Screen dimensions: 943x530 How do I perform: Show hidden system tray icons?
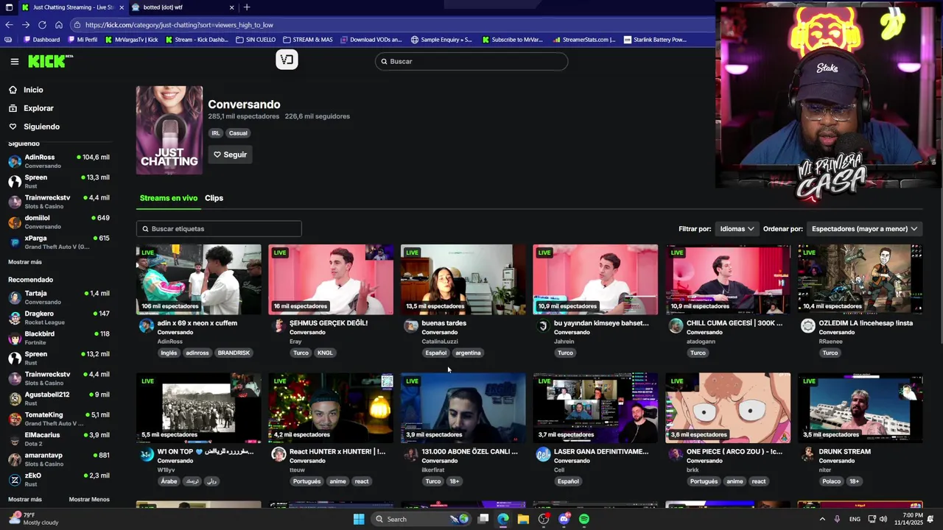pos(822,519)
